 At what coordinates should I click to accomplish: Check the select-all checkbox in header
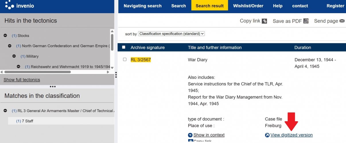pyautogui.click(x=124, y=47)
